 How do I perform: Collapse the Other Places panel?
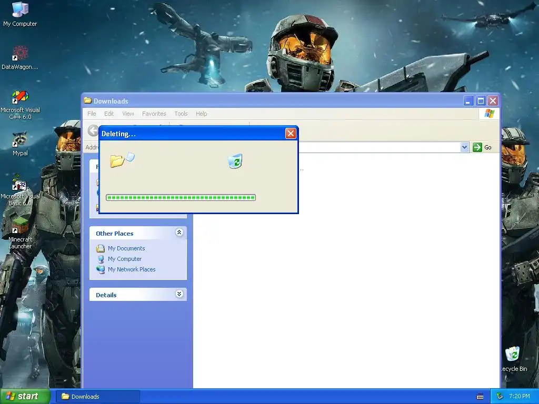coord(179,233)
